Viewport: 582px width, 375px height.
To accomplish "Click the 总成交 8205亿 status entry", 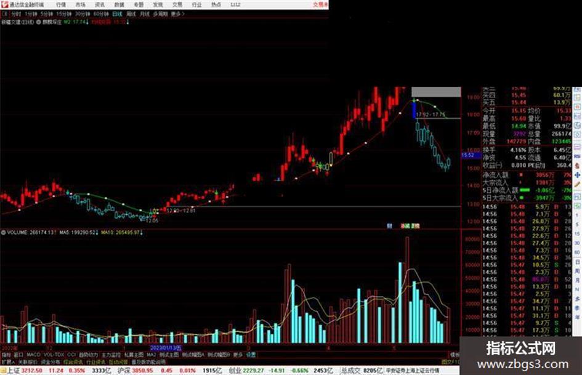I will pos(362,371).
